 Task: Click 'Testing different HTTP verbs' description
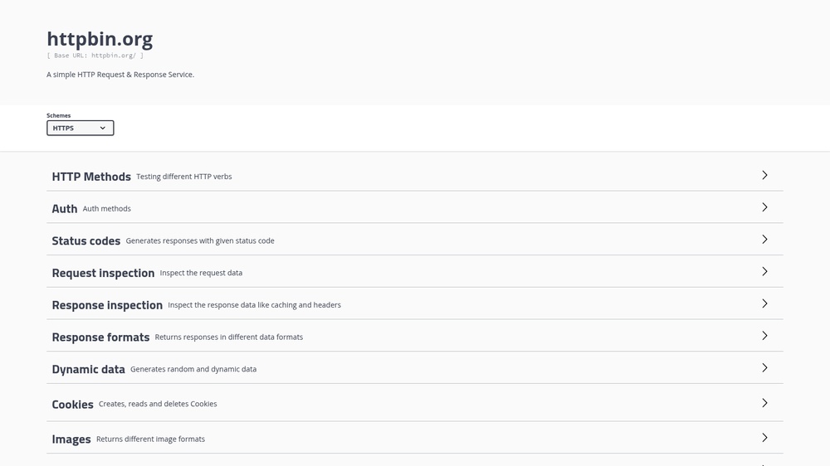pos(184,177)
